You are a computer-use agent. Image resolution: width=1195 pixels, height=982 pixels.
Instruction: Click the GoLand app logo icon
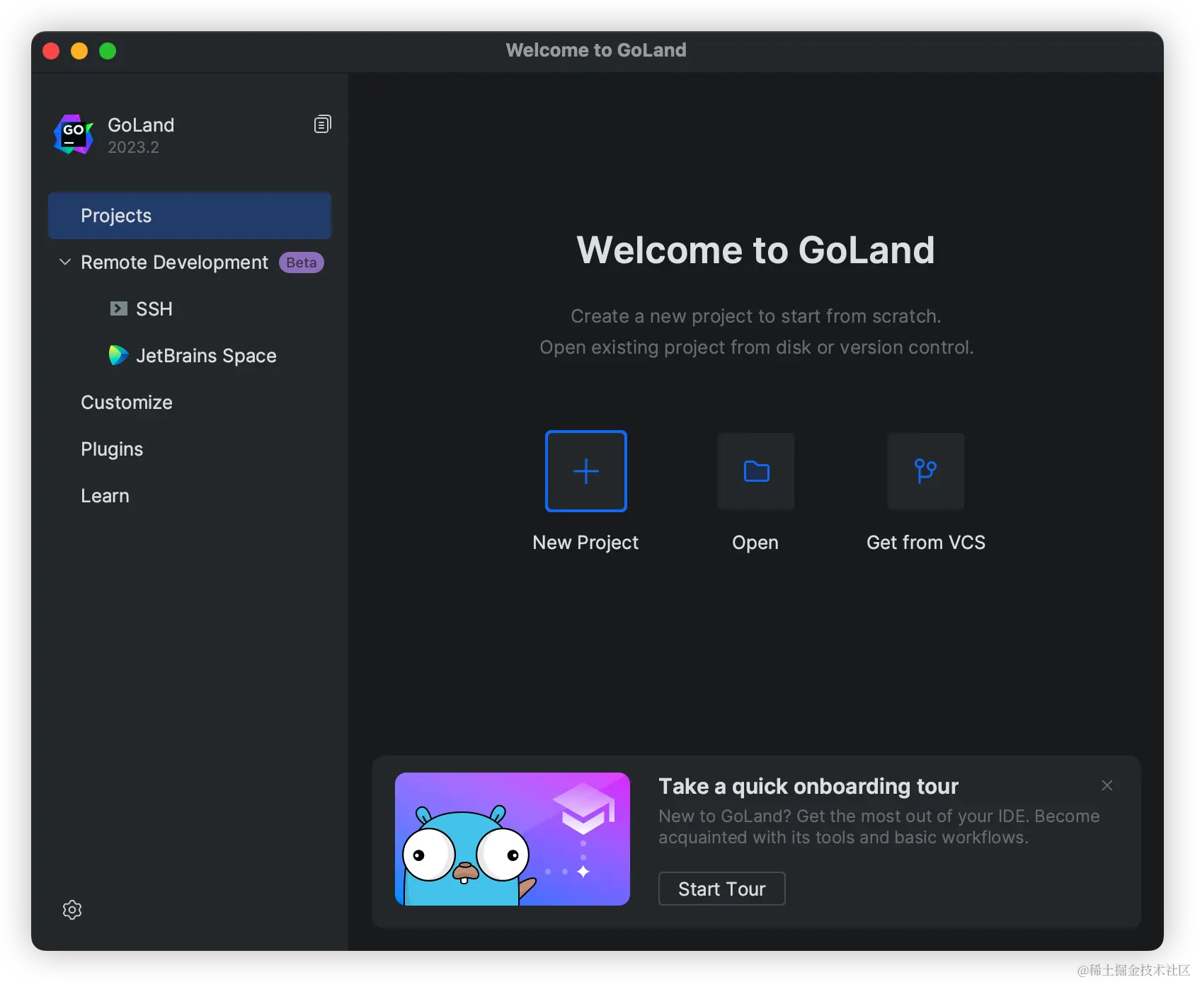click(74, 134)
